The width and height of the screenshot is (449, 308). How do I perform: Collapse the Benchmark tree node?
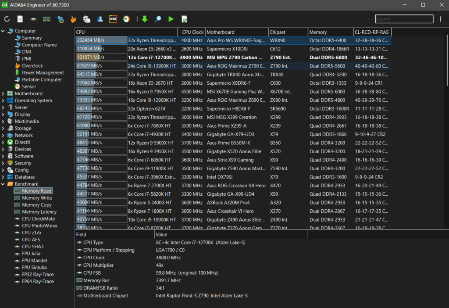point(4,183)
